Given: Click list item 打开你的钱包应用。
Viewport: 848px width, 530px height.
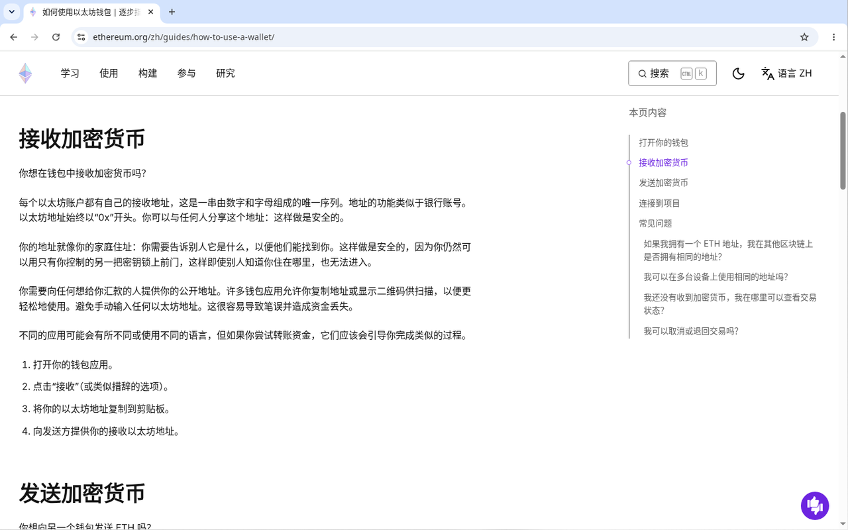Looking at the screenshot, I should (74, 365).
